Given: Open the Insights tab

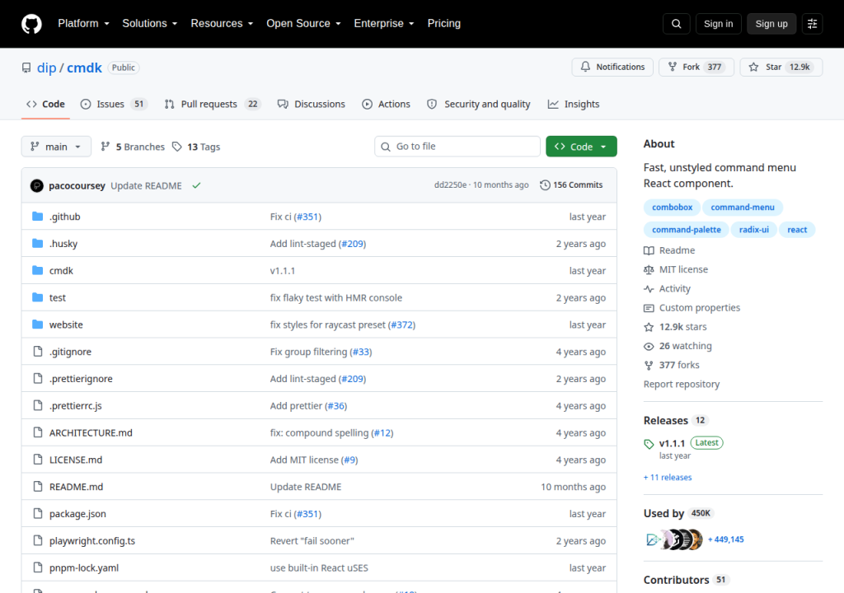Looking at the screenshot, I should click(574, 104).
